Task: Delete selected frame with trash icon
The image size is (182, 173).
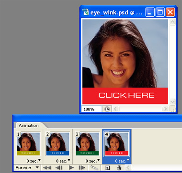Action: coord(119,168)
